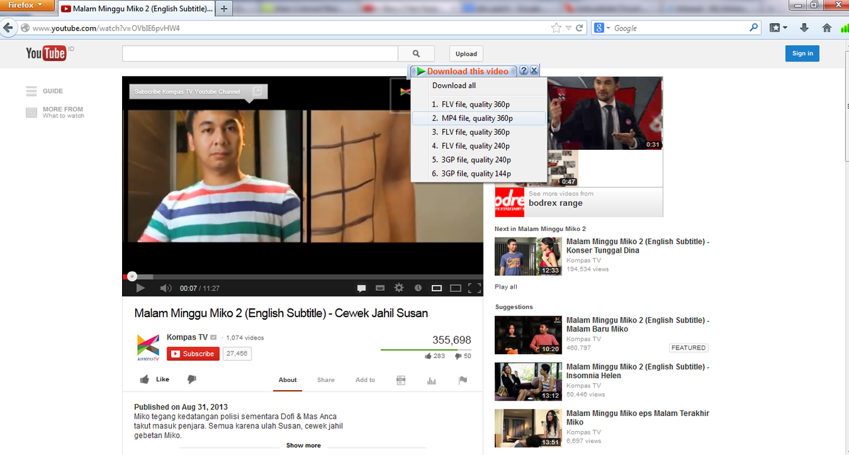Toggle captions in the video player
The height and width of the screenshot is (455, 849).
pos(361,288)
